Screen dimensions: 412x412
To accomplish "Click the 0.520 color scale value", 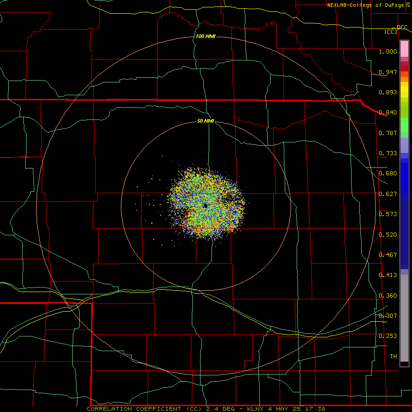I will [x=388, y=235].
